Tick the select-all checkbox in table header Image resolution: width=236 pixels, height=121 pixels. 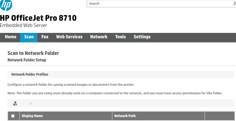click(x=13, y=116)
